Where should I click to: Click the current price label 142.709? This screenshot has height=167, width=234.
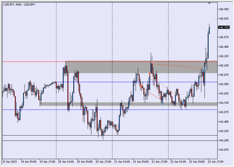click(224, 27)
